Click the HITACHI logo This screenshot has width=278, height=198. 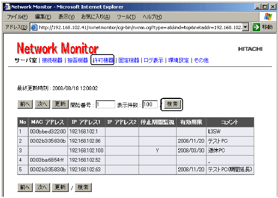click(x=250, y=49)
